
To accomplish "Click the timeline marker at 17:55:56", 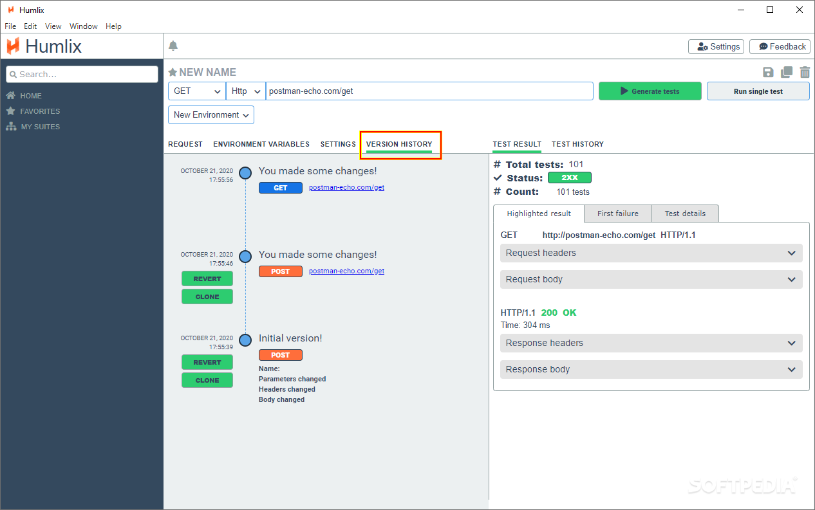I will pos(245,173).
